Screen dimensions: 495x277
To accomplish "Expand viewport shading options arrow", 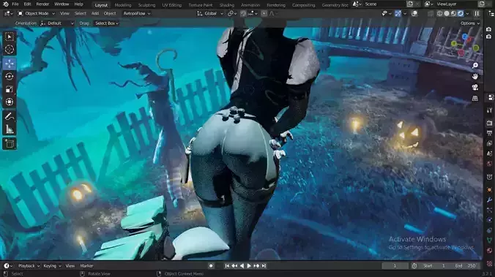I will [467, 14].
